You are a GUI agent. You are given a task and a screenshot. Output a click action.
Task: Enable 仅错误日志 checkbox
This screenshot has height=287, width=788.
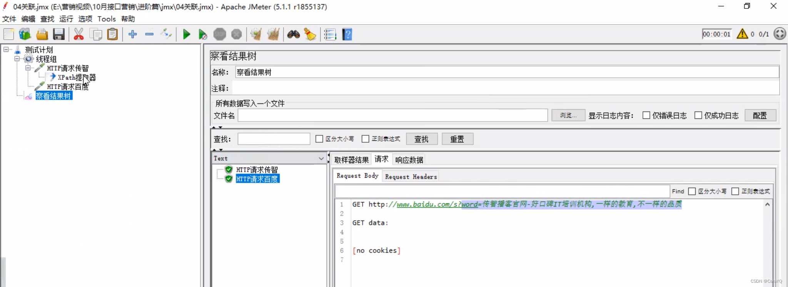pos(646,115)
